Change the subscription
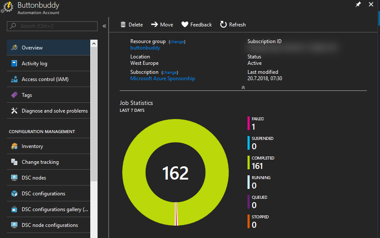 click(170, 73)
